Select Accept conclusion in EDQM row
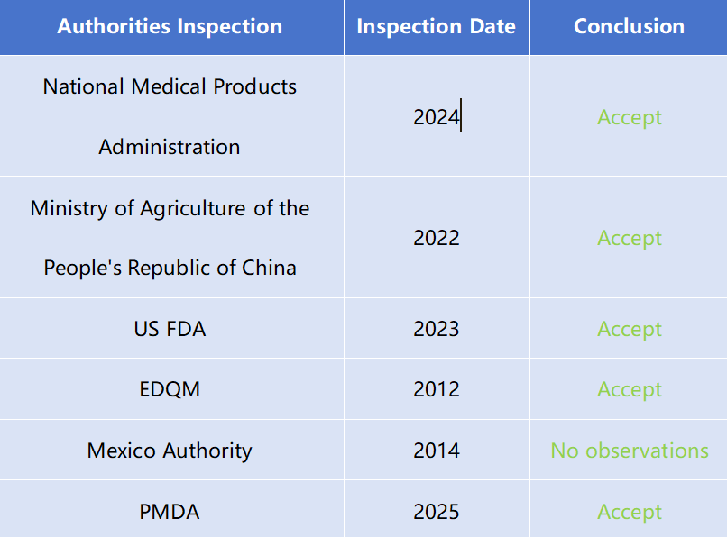Viewport: 727px width, 537px height. tap(630, 389)
